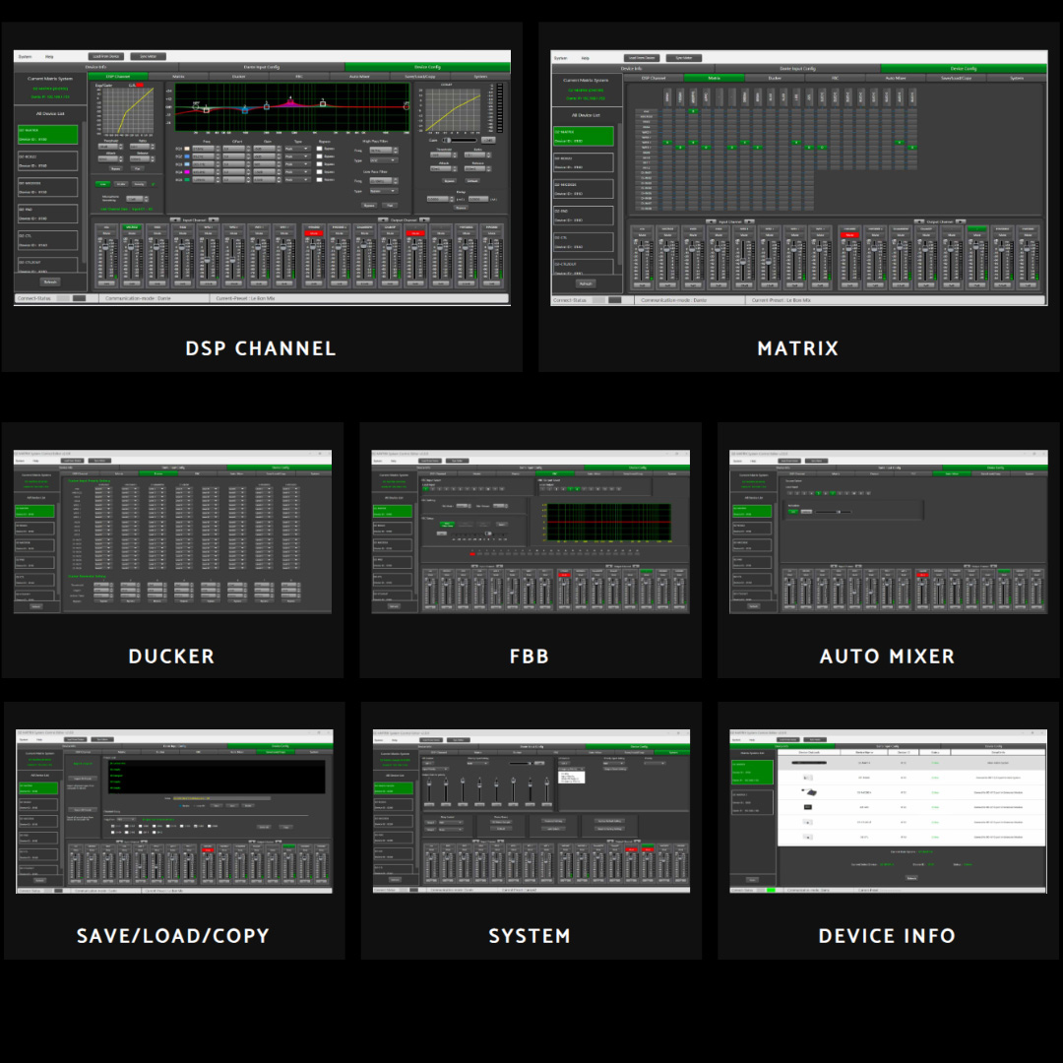Enable the EQ1 Bypass checkbox in DSP Channel

(318, 149)
